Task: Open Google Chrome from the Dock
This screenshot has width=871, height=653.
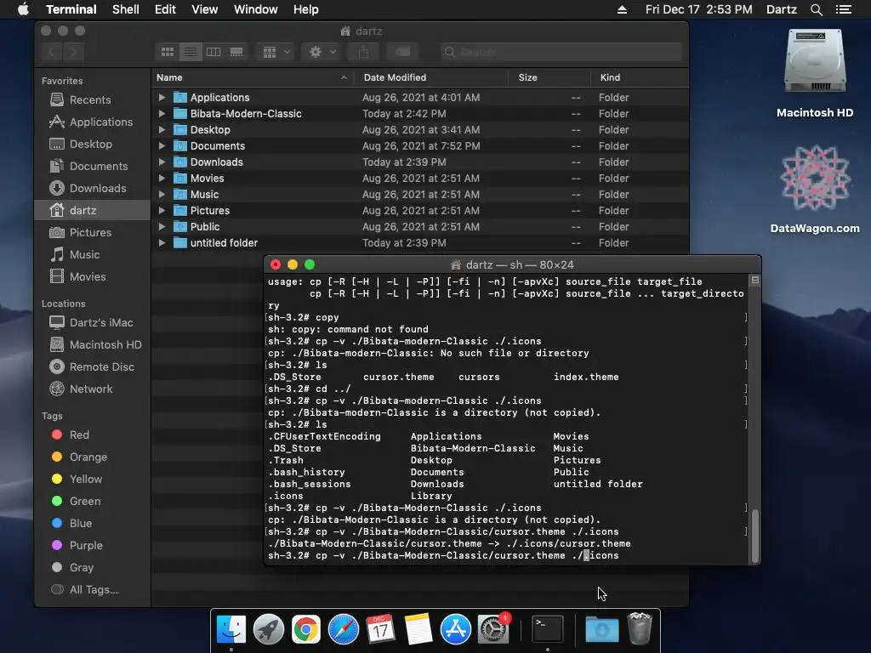Action: click(x=306, y=630)
